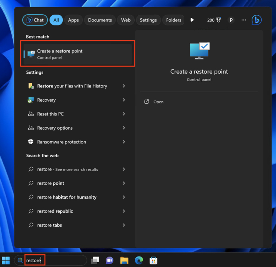276x267 pixels.
Task: Open the account profile icon
Action: [231, 20]
